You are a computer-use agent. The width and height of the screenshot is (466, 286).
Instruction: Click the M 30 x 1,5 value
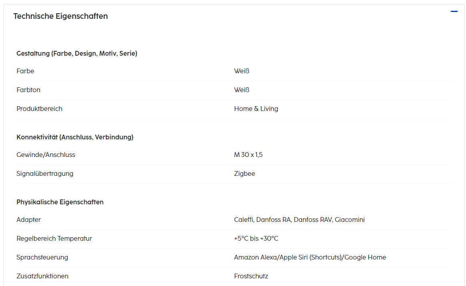pyautogui.click(x=248, y=155)
